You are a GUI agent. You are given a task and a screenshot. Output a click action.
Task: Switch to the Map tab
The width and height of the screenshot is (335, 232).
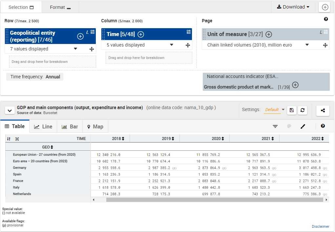(x=95, y=127)
